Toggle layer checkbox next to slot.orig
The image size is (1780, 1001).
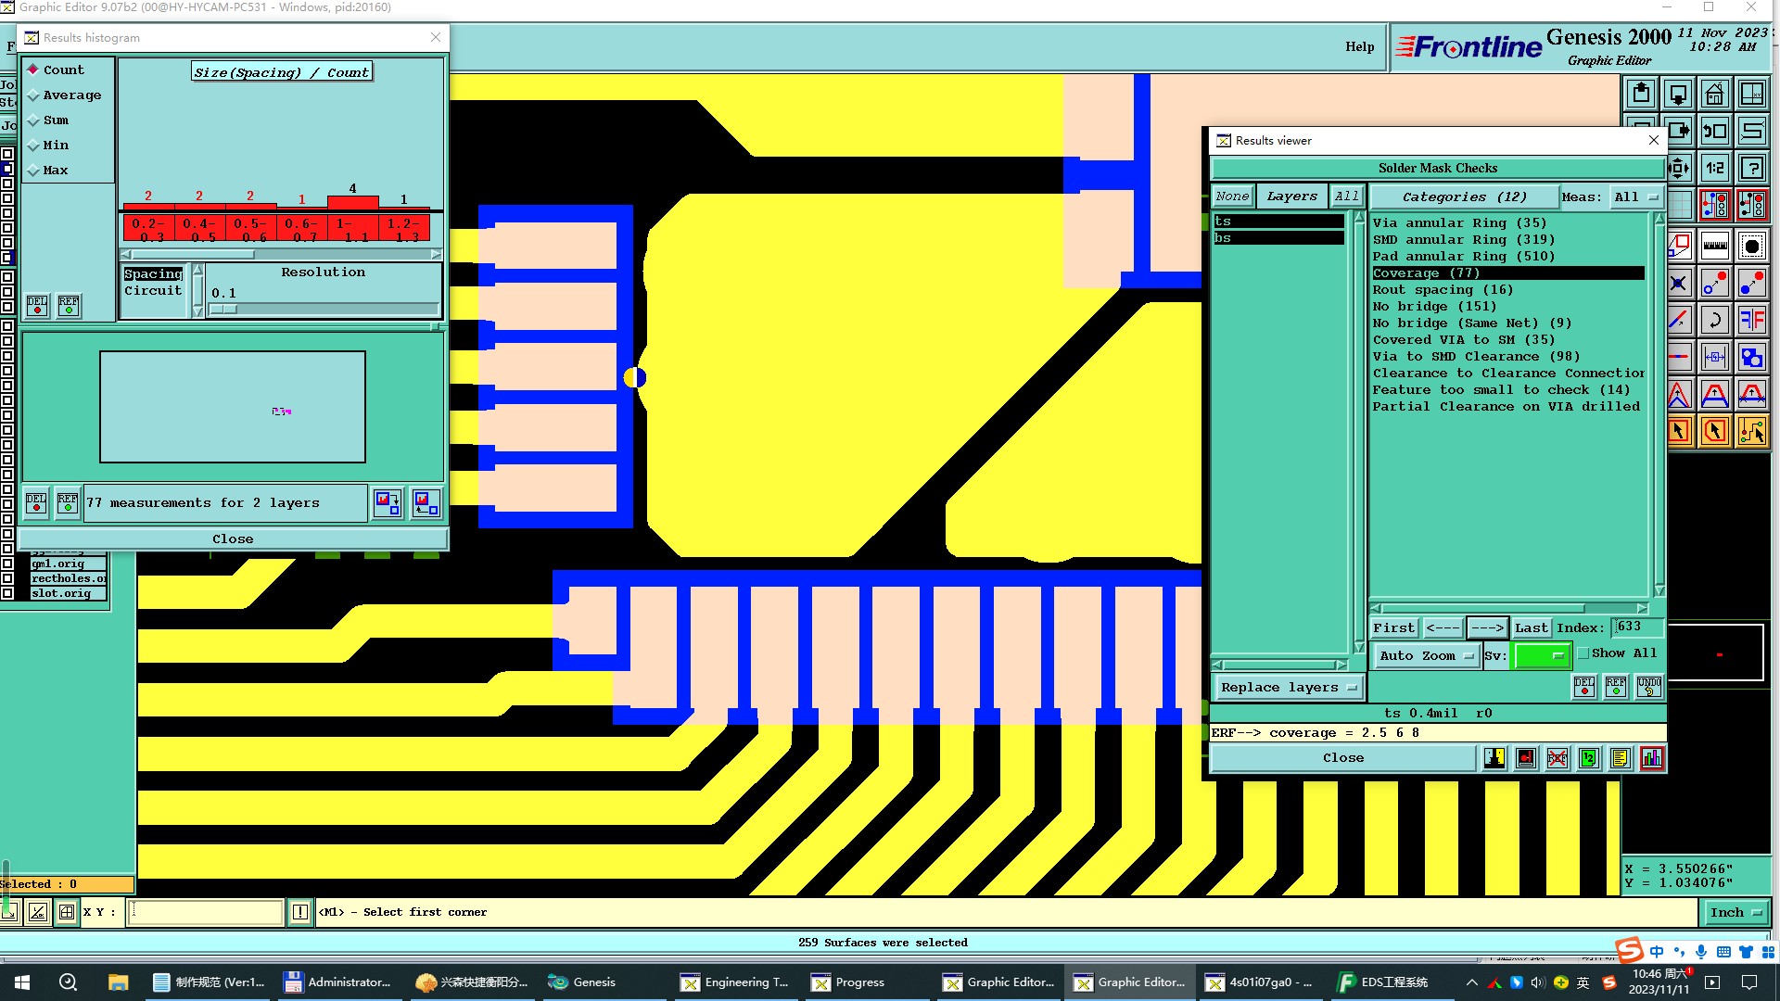8,593
